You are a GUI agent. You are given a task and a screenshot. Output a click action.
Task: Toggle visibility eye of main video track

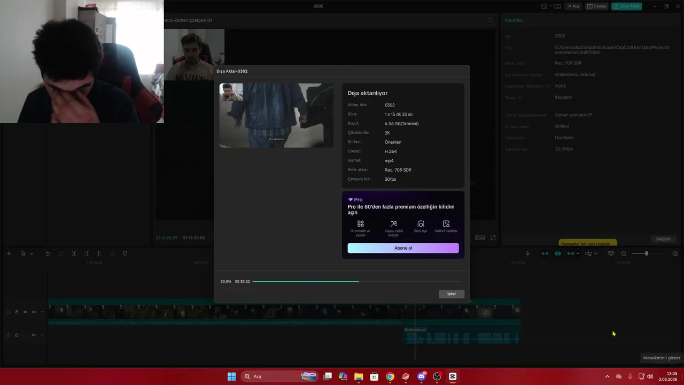25,312
